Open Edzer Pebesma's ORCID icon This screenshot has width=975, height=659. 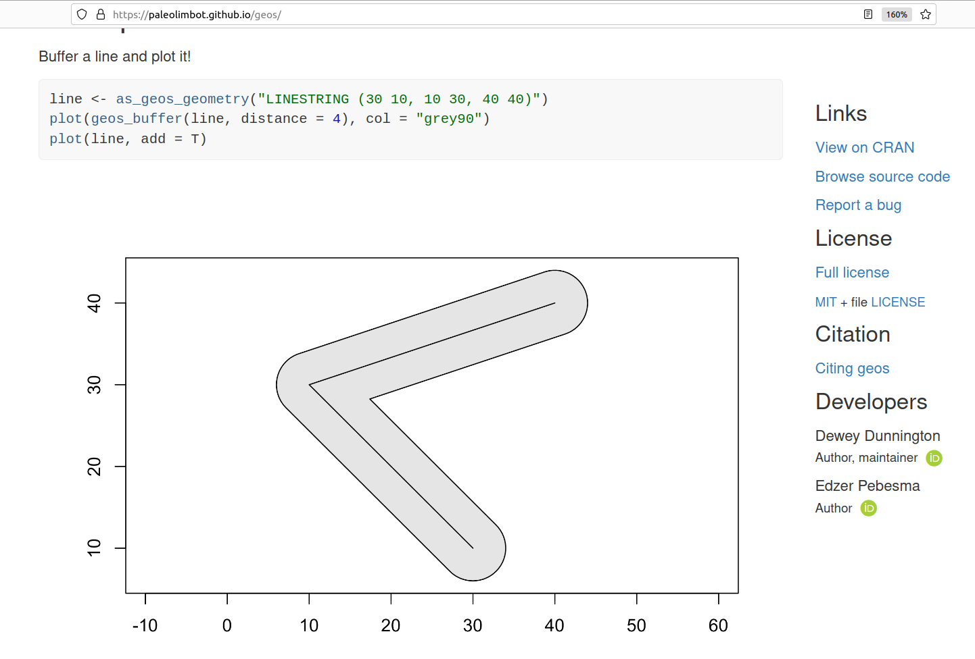(868, 508)
